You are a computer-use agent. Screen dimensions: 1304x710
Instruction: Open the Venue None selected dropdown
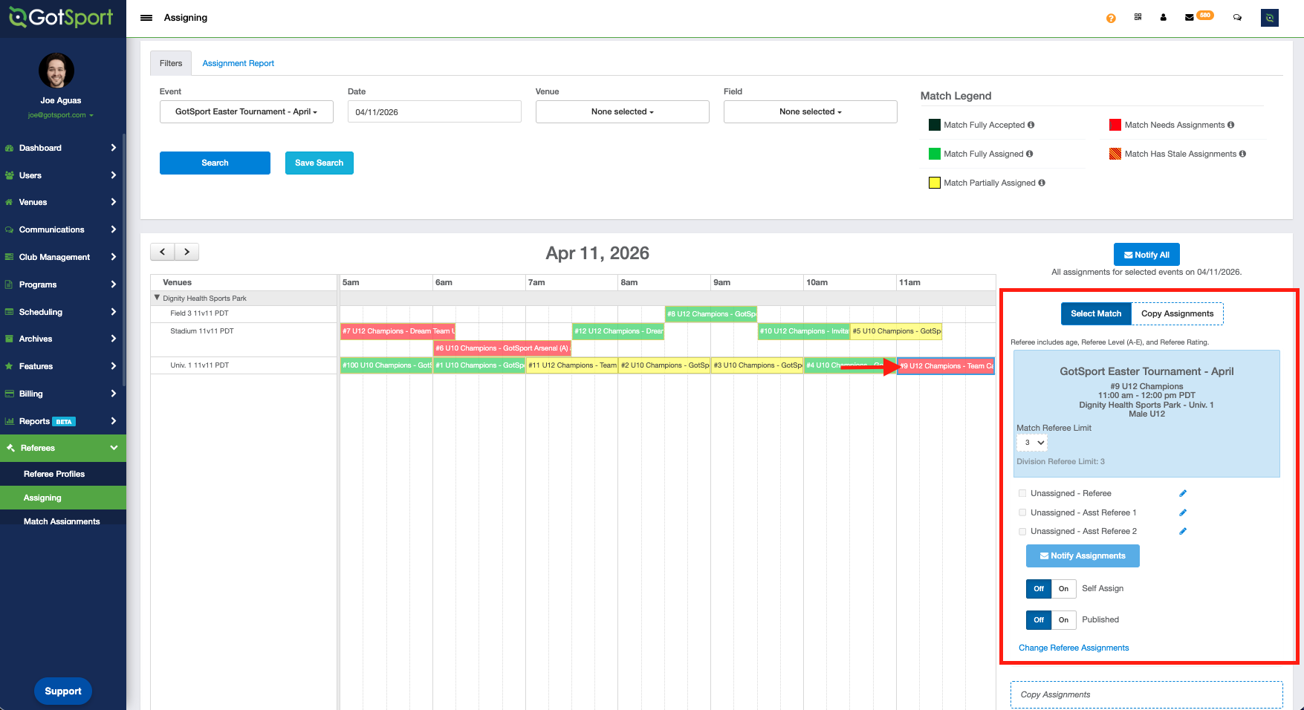(622, 112)
